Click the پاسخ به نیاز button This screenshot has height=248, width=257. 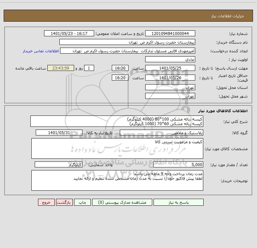[179, 202]
